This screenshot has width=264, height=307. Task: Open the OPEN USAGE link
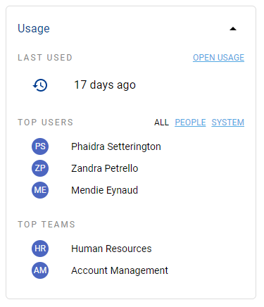pos(218,58)
